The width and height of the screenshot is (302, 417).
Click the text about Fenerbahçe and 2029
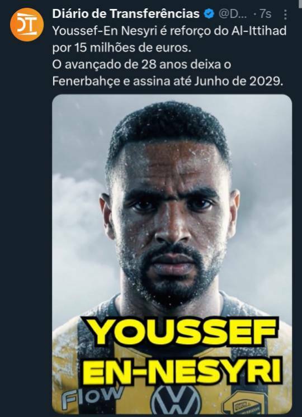[168, 82]
